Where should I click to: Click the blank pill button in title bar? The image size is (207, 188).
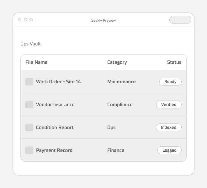click(x=180, y=20)
